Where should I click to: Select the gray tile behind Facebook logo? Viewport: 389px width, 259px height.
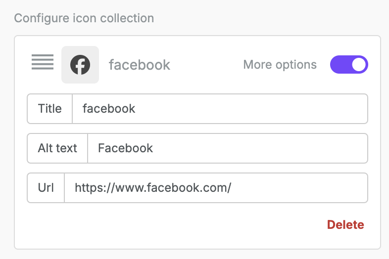coord(80,65)
